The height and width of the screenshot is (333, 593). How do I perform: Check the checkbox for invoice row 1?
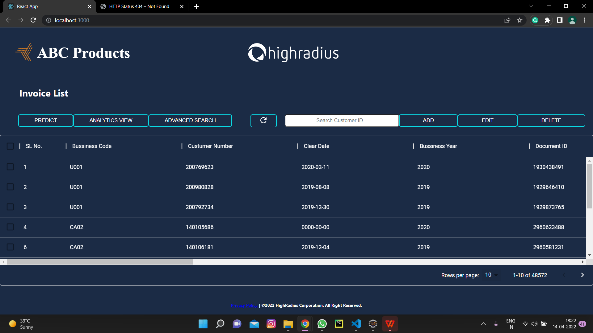click(x=10, y=167)
